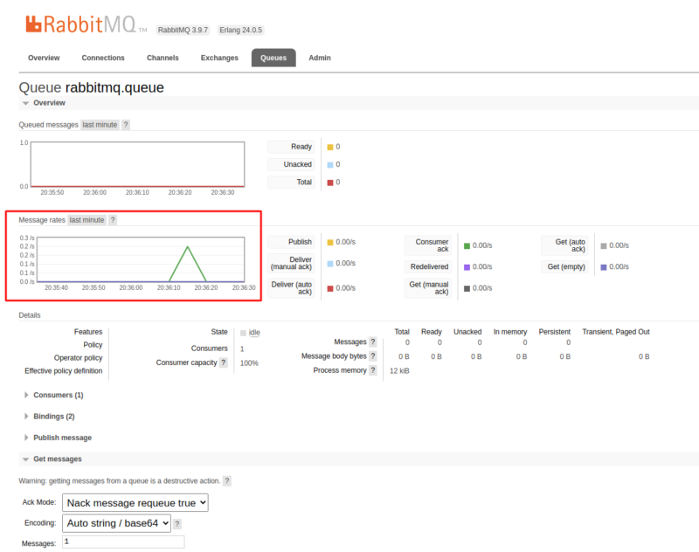699x552 pixels.
Task: Click the RabbitMQ 3.9.7 version label
Action: (x=183, y=30)
